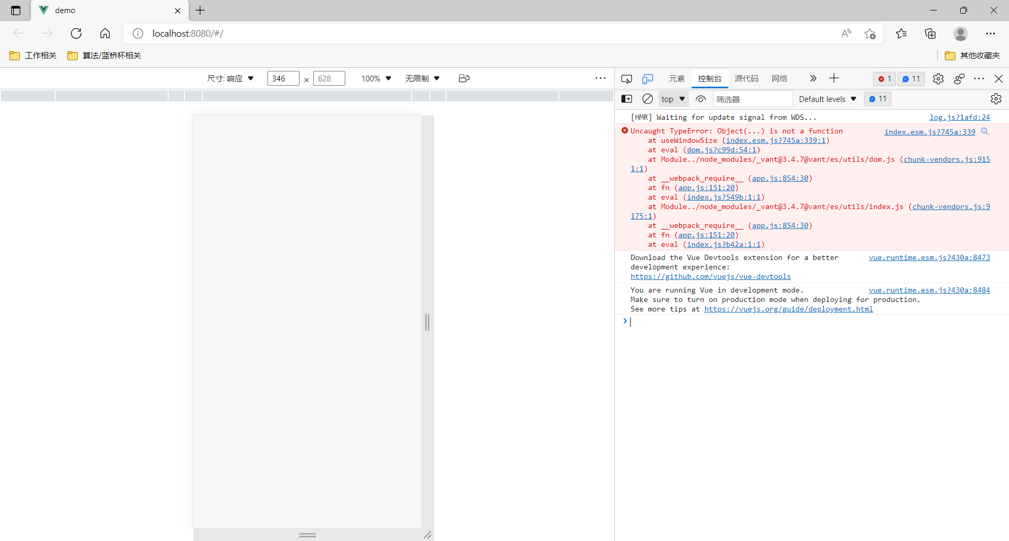Open console settings gear

996,99
